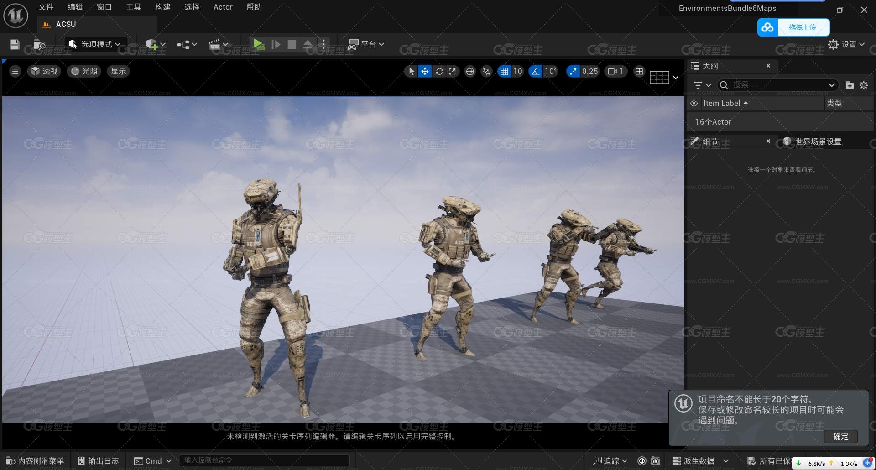Choose the select arrow tool
The width and height of the screenshot is (876, 470).
412,71
